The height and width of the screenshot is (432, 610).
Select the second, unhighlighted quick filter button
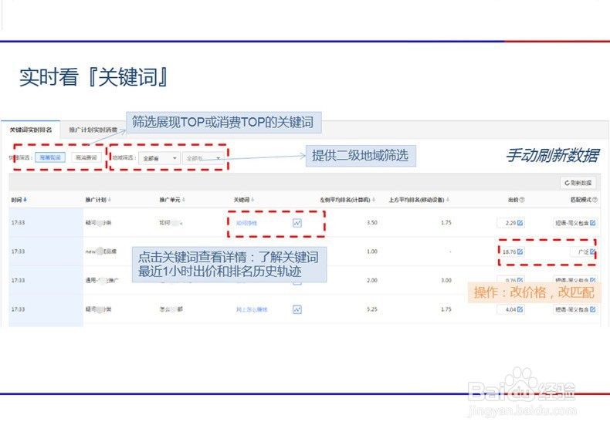tap(86, 157)
